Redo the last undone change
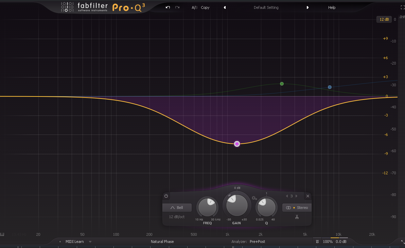This screenshot has height=248, width=405. coord(177,7)
